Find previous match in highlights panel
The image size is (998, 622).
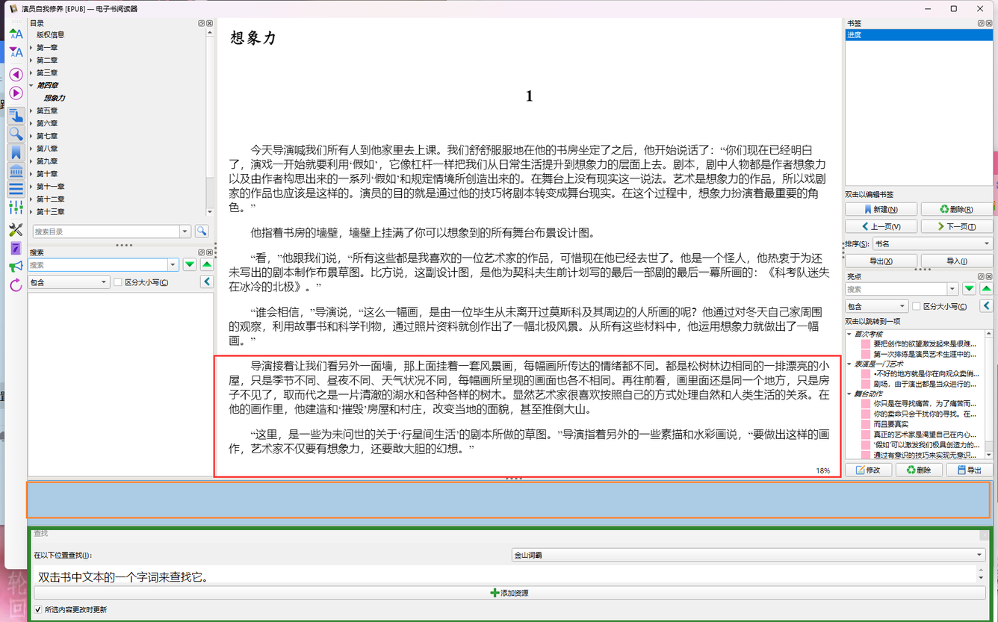click(x=986, y=288)
